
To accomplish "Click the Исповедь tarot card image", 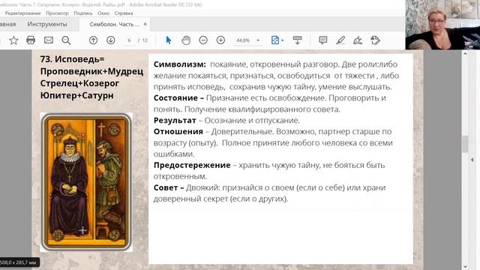I will coord(86,182).
